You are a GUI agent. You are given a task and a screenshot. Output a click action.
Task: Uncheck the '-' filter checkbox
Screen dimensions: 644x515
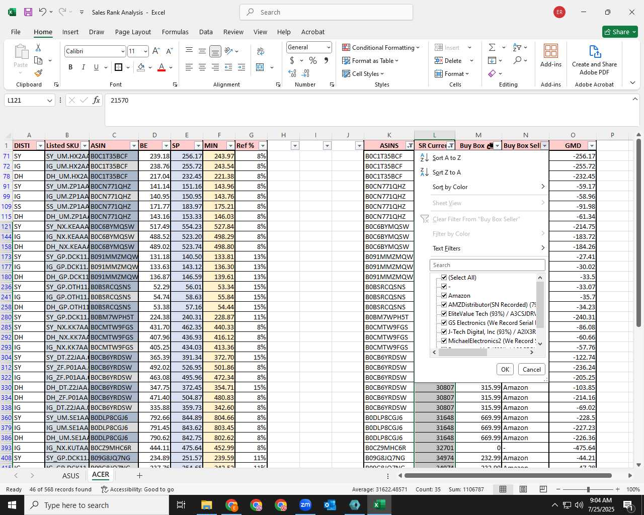point(444,287)
